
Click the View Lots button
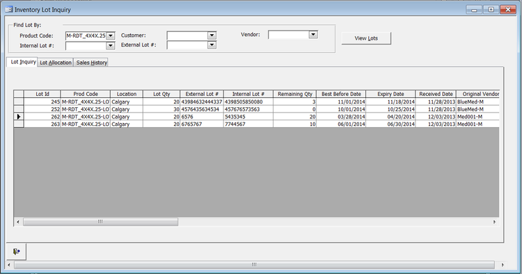[366, 38]
